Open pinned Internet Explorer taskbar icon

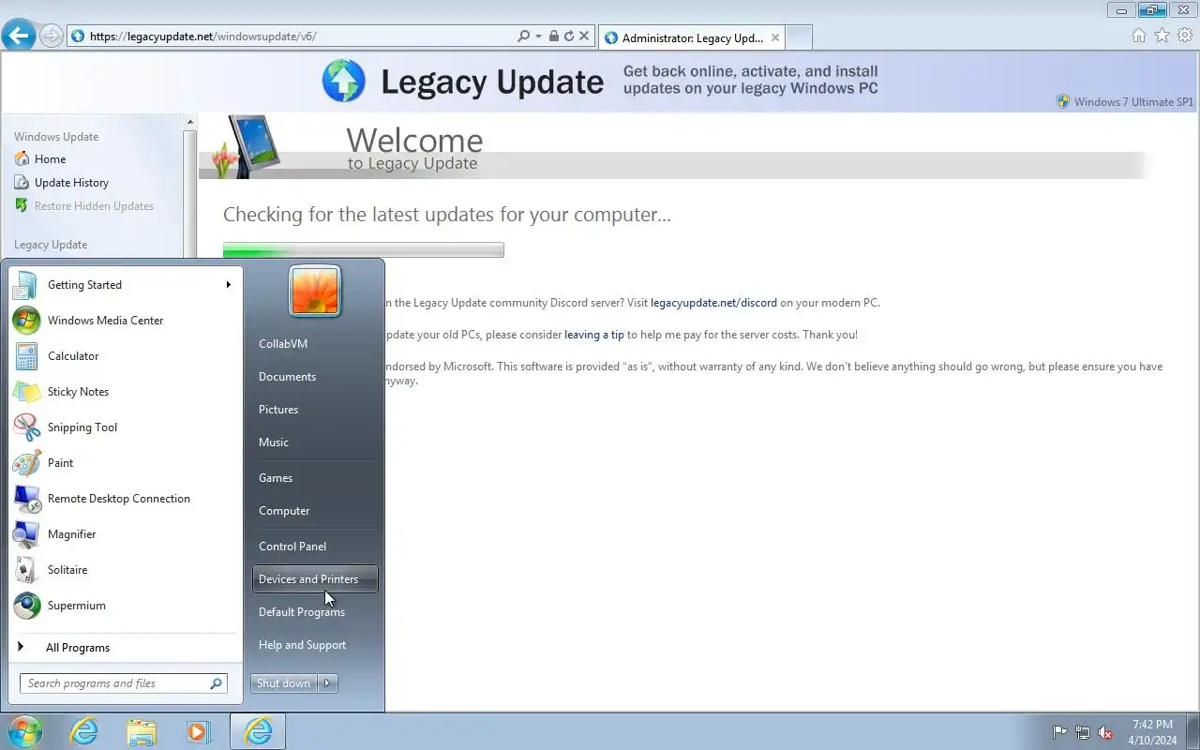click(84, 731)
